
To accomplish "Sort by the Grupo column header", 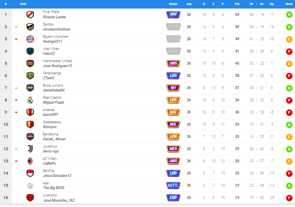I will click(173, 4).
